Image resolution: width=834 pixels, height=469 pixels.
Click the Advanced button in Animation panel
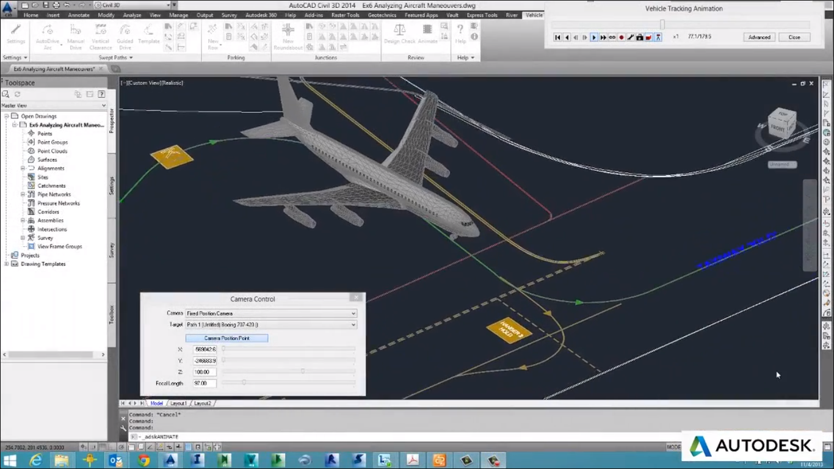point(760,37)
